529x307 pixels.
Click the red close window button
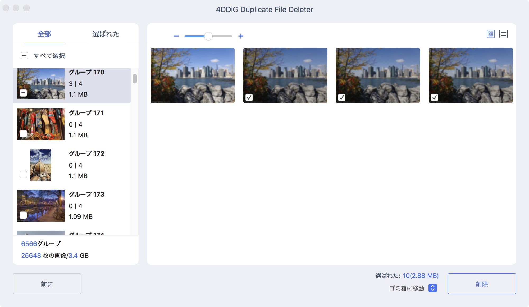pyautogui.click(x=6, y=8)
